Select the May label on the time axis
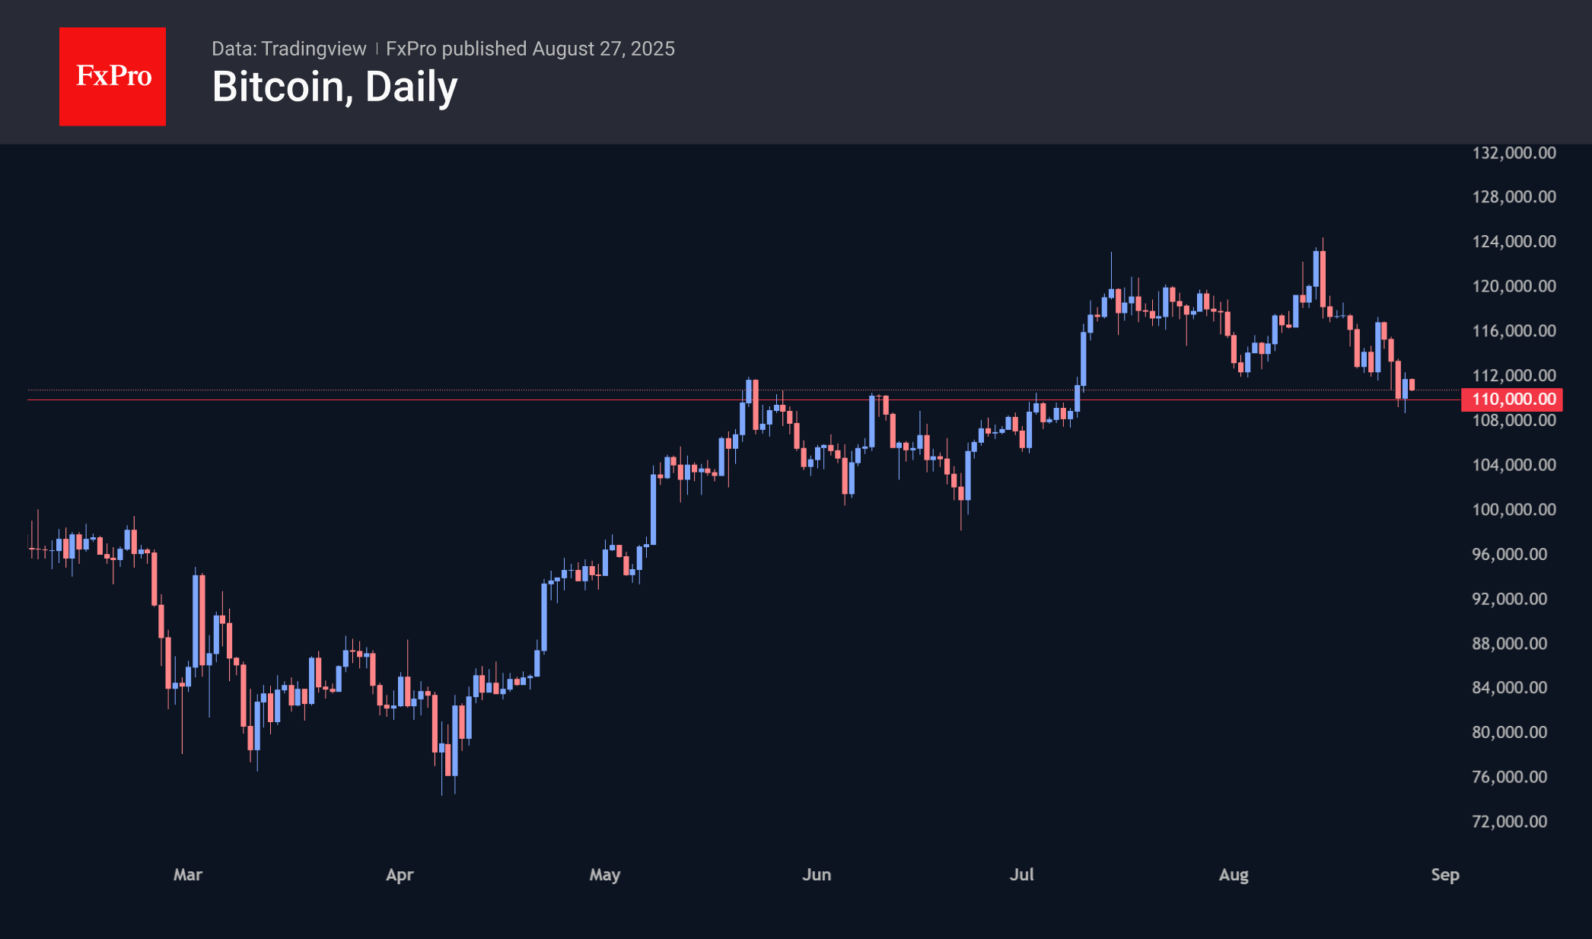 (x=605, y=874)
